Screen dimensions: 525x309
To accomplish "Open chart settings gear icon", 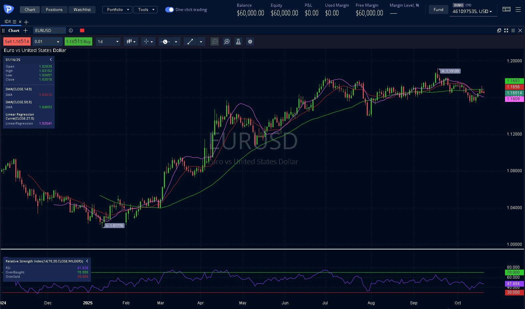I will point(250,42).
